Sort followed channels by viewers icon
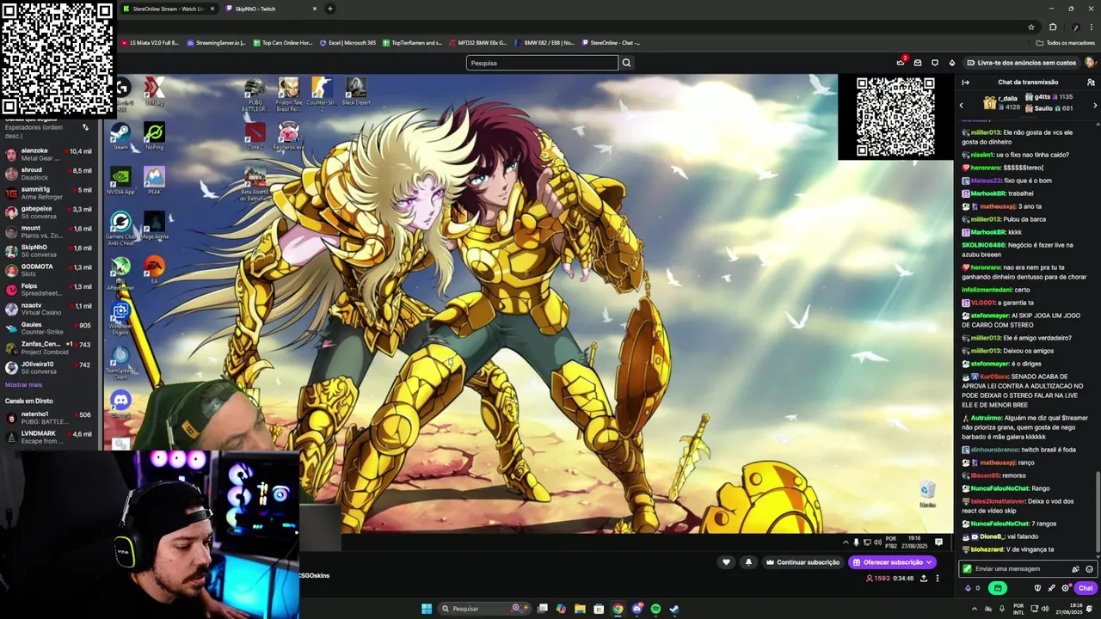 [x=85, y=127]
